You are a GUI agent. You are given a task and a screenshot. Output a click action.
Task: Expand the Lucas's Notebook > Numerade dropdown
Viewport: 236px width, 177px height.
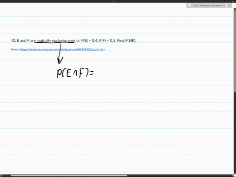[224, 5]
